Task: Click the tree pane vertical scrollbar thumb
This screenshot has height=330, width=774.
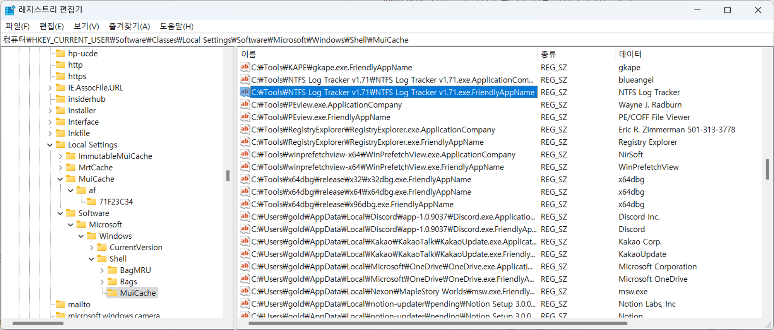Action: (228, 176)
